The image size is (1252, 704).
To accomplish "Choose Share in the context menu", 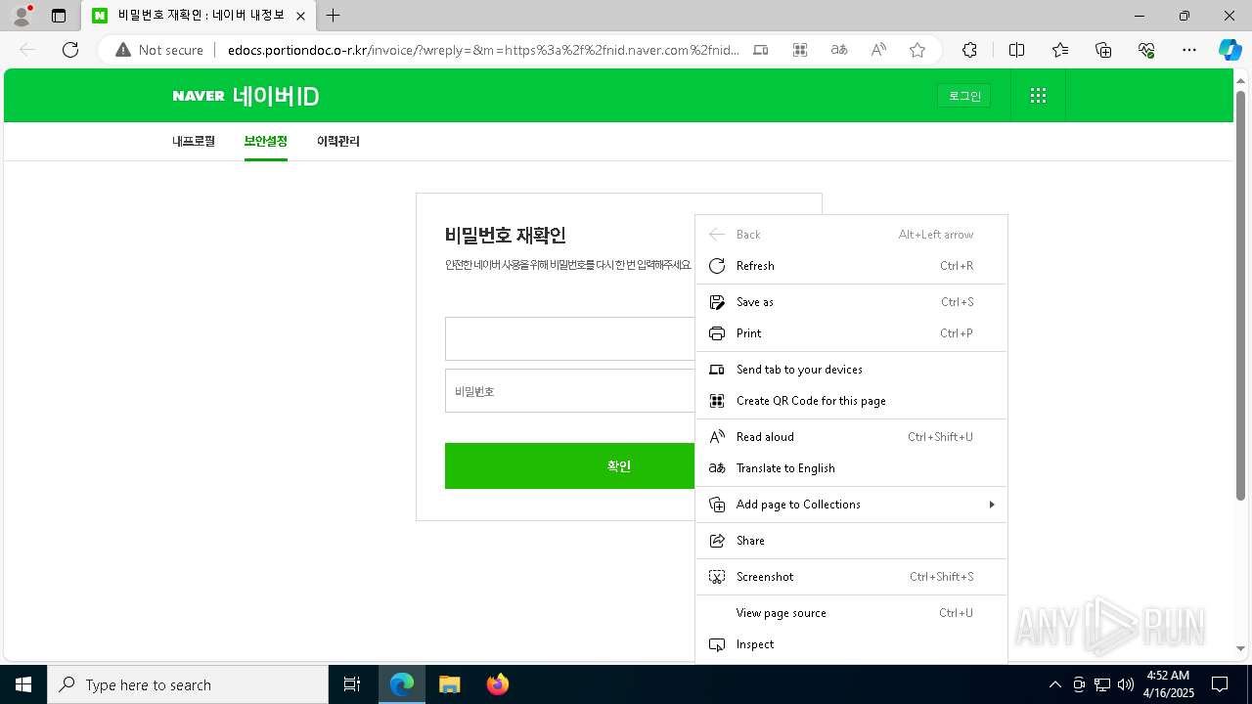I will 851,541.
